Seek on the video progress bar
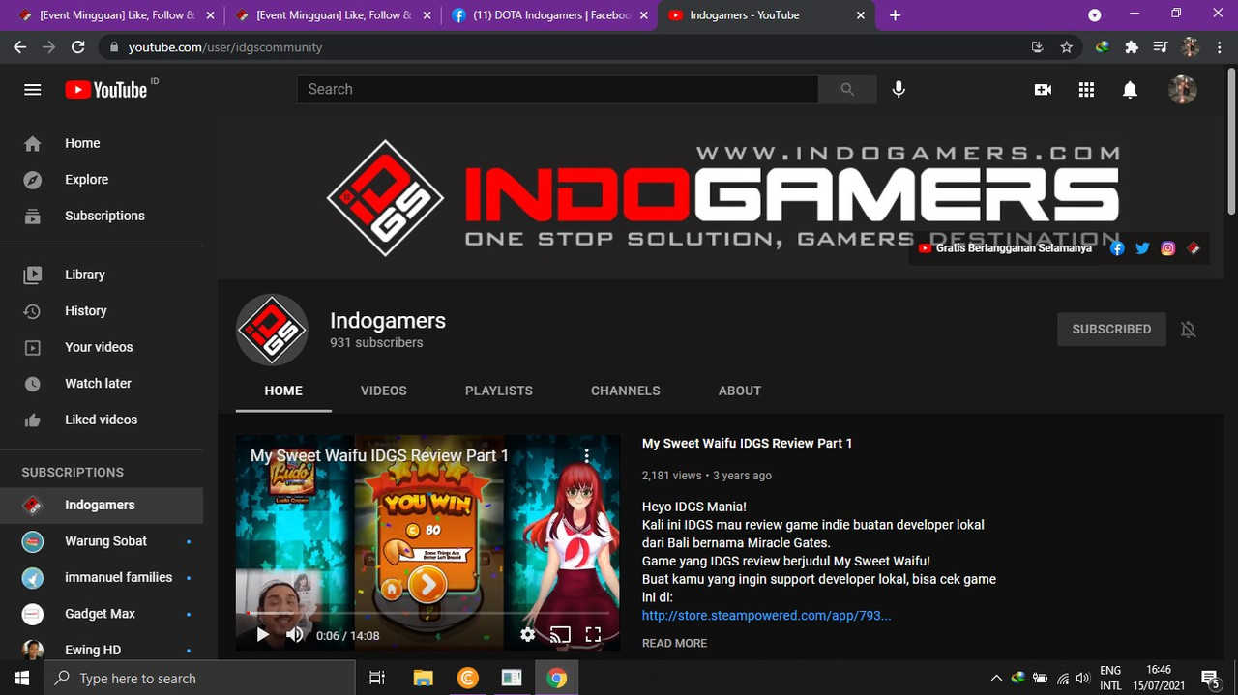 (427, 613)
